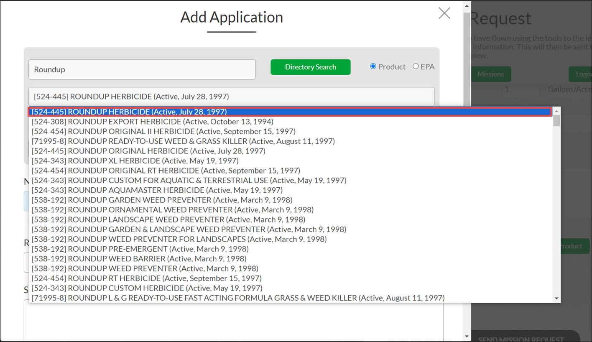This screenshot has width=592, height=342.
Task: Pick ROUNDUP RT HERBICIDE entry
Action: (291, 278)
